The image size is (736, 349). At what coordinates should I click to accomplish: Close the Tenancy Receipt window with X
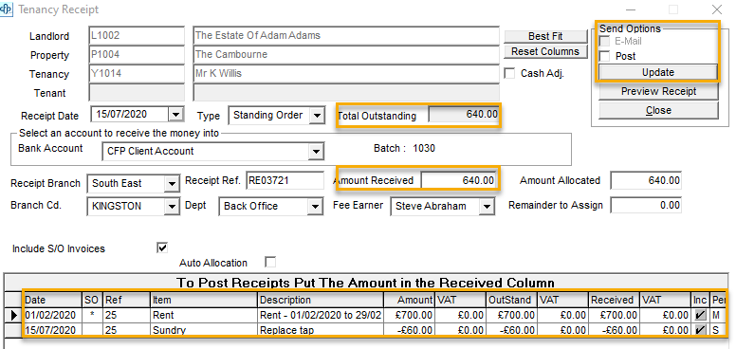[716, 9]
